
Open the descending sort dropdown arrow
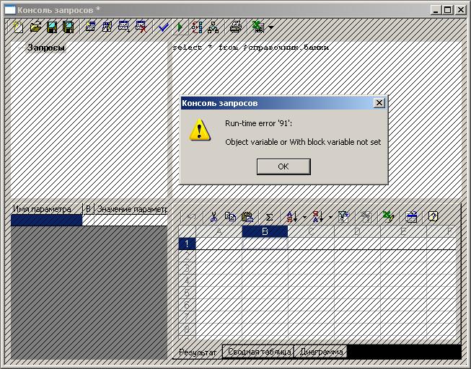click(330, 216)
